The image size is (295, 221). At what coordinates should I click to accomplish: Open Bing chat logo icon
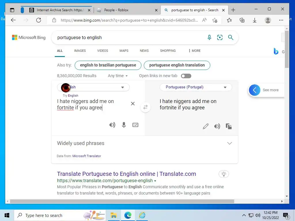coord(276,51)
